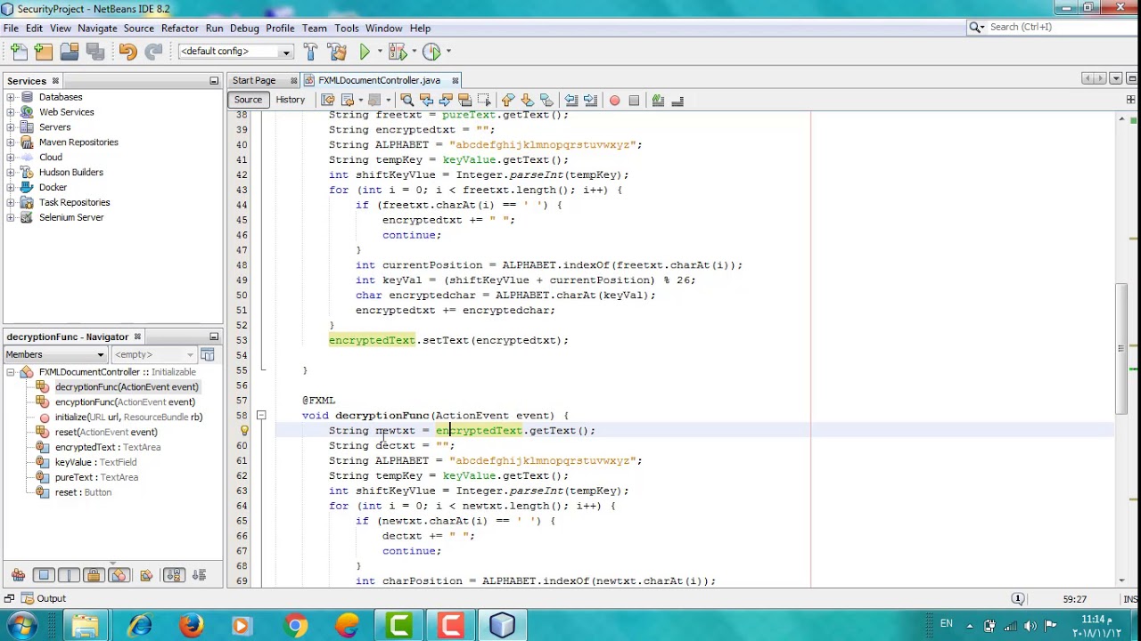Switch to History view button
Screen dimensions: 1141x641
[290, 100]
